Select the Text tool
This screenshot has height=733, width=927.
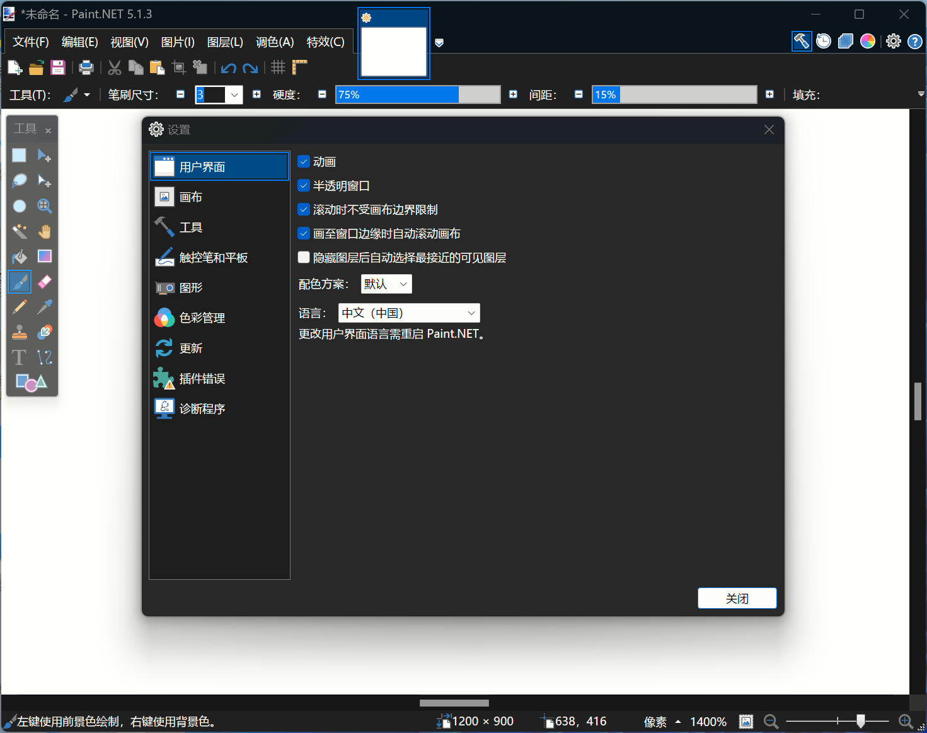pos(19,357)
